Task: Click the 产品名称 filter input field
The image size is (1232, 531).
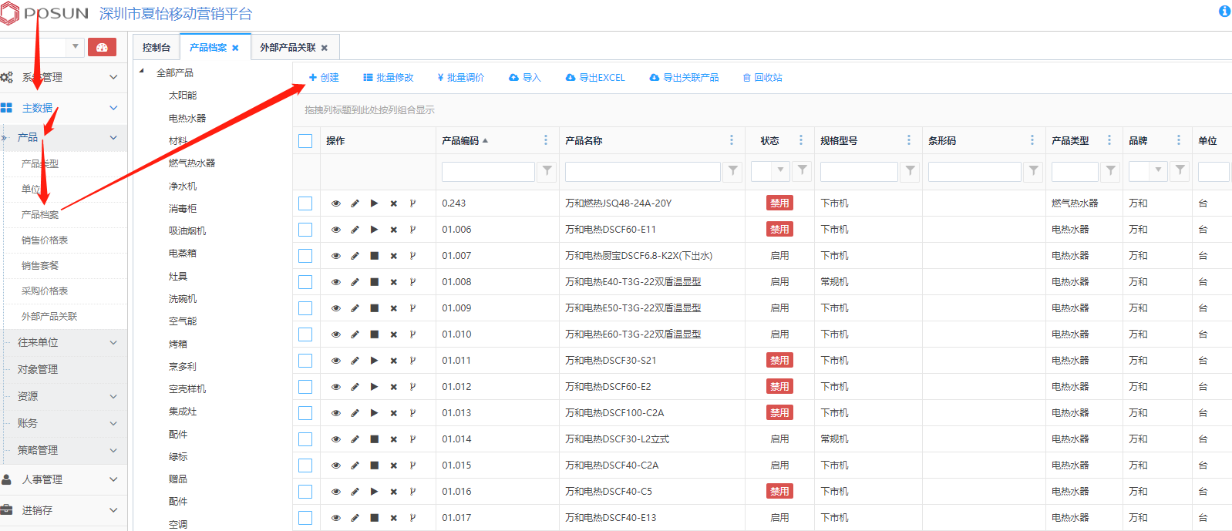Action: pos(642,171)
